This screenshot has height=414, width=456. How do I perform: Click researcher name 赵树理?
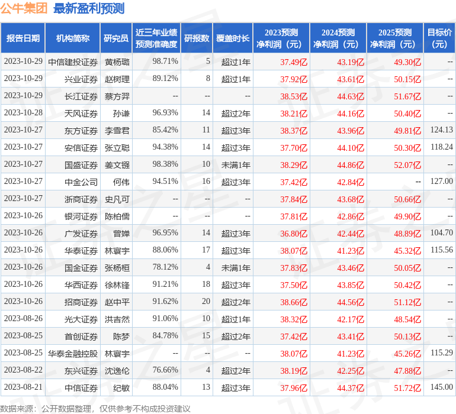tap(117, 79)
